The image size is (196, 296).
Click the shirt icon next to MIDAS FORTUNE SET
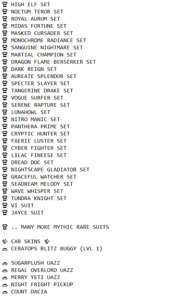pos(5,26)
